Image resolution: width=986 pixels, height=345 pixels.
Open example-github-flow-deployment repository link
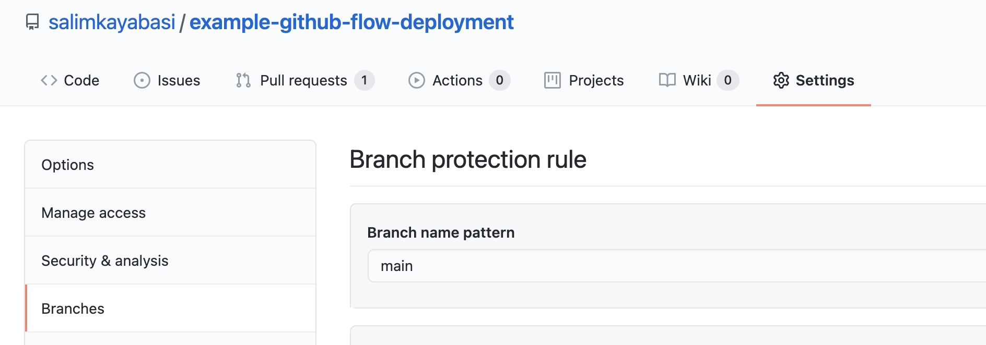[351, 22]
